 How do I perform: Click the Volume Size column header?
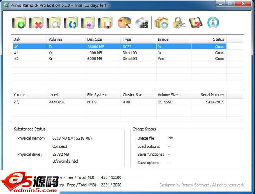[x=174, y=94]
